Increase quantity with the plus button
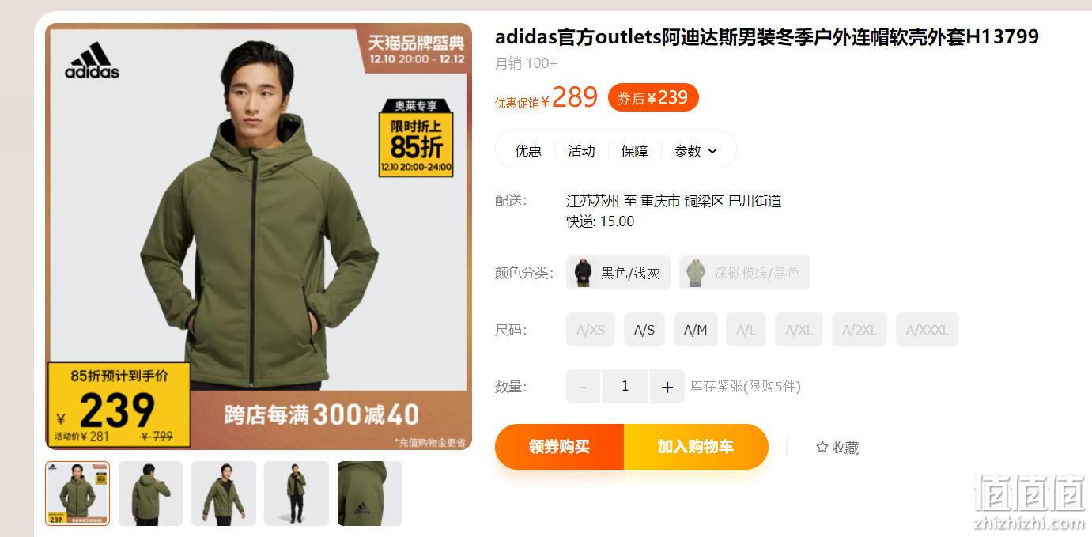This screenshot has height=537, width=1092. click(x=667, y=387)
